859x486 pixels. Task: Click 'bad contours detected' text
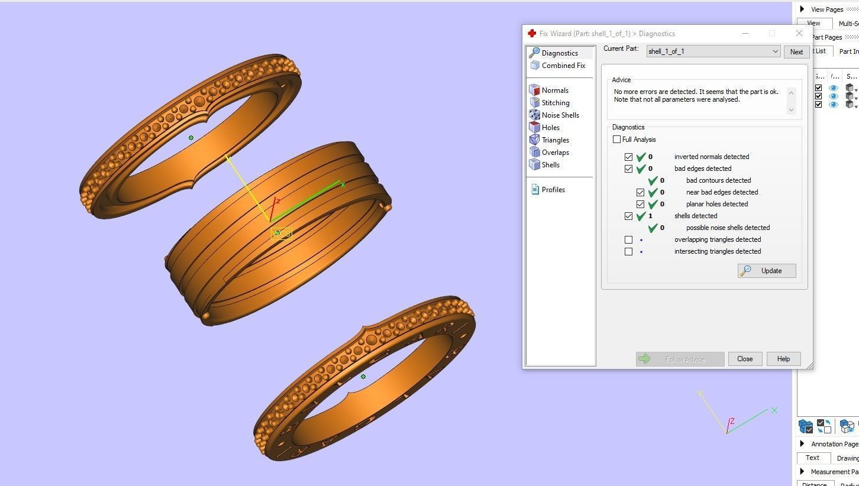[x=718, y=180]
